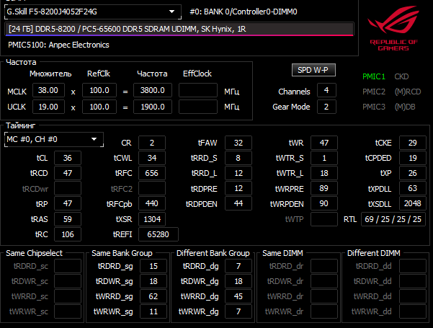Click the Republic of Gamers logo

393,28
